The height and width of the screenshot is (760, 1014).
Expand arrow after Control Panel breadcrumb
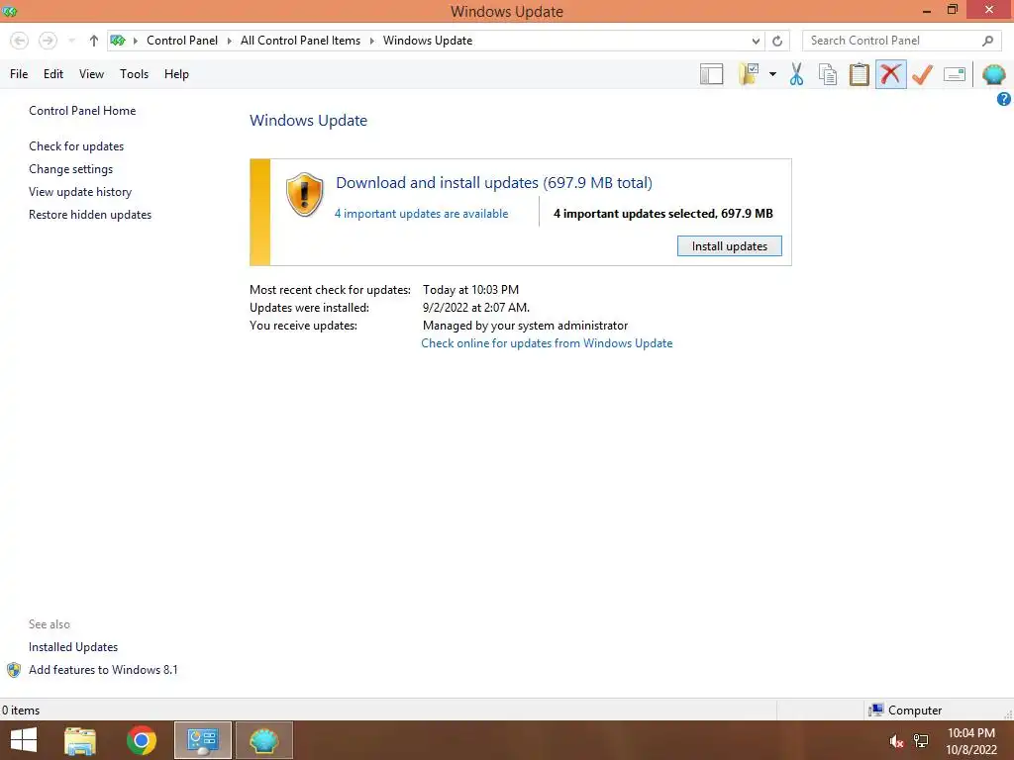(x=230, y=41)
